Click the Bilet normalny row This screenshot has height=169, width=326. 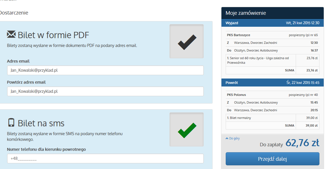click(x=272, y=118)
